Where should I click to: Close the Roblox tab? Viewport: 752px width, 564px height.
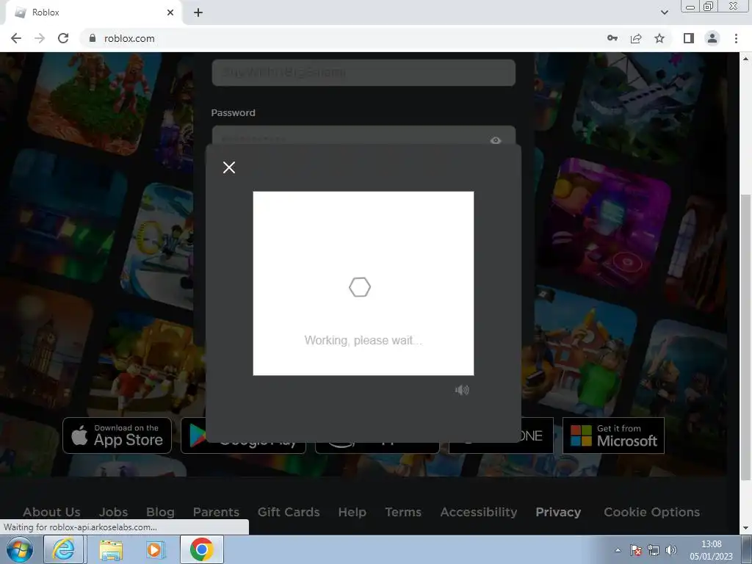tap(170, 12)
